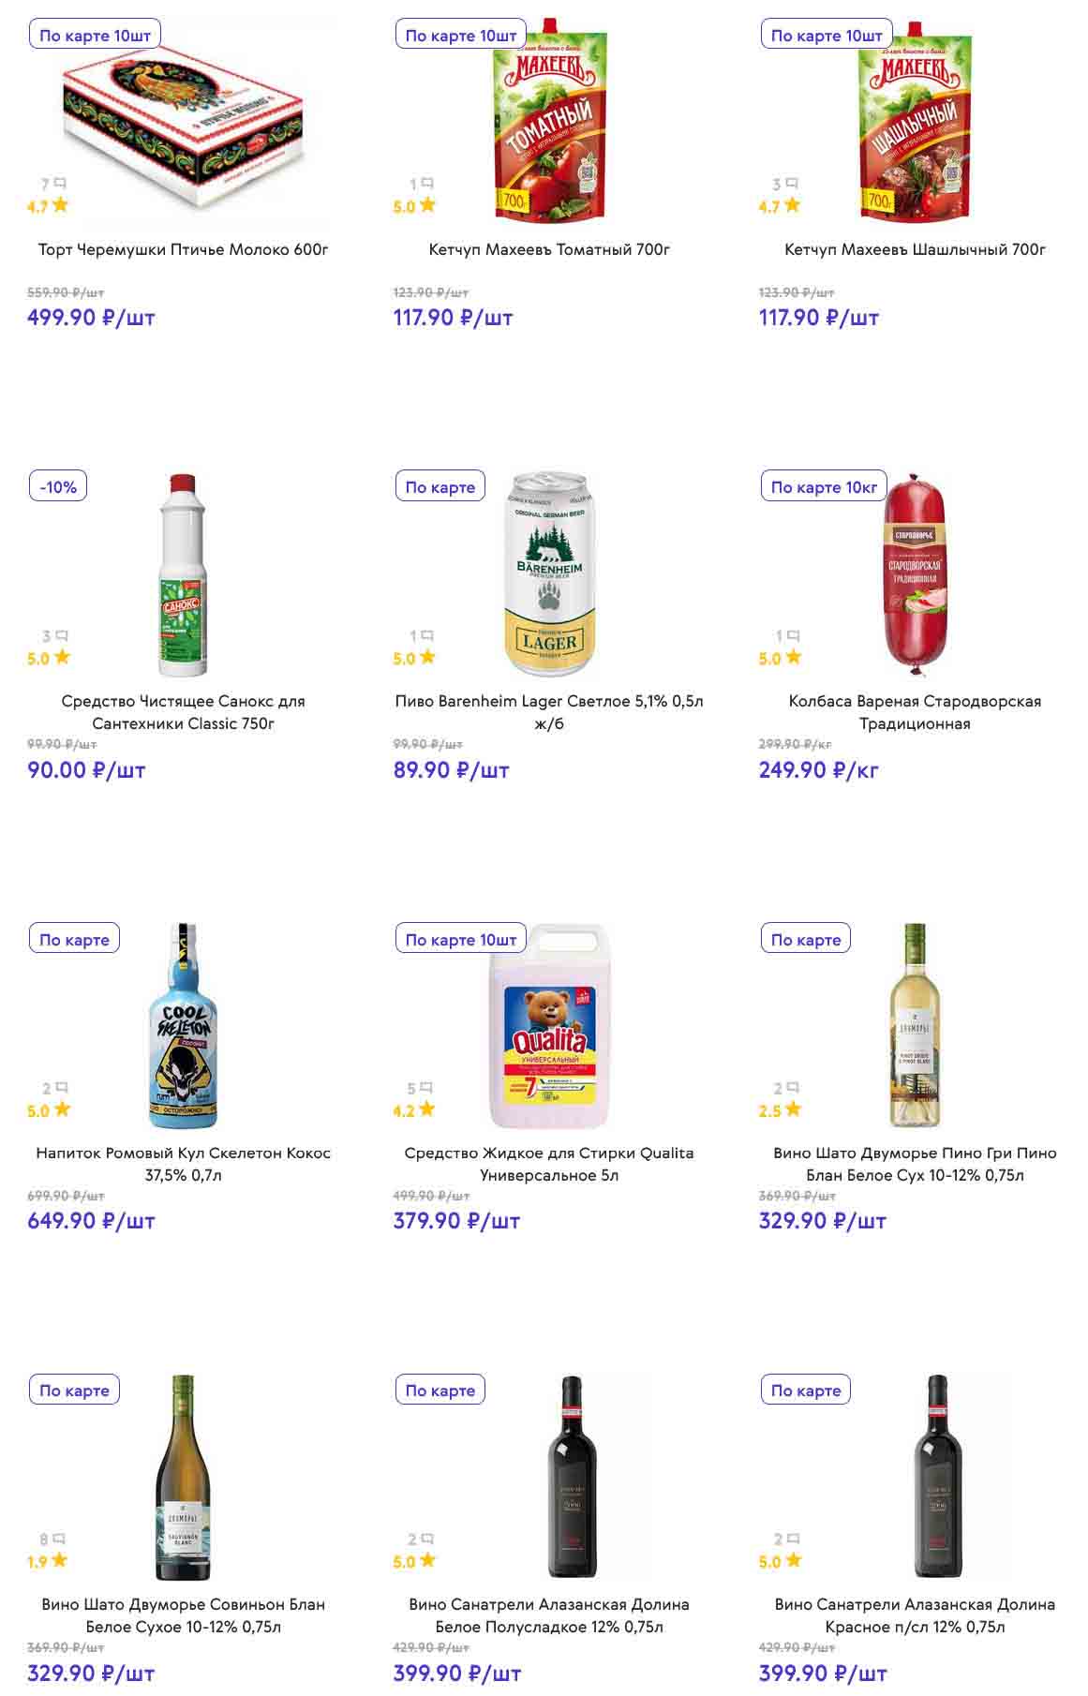Click the -10% discount badge on Санокс
The image size is (1088, 1696).
[x=58, y=486]
